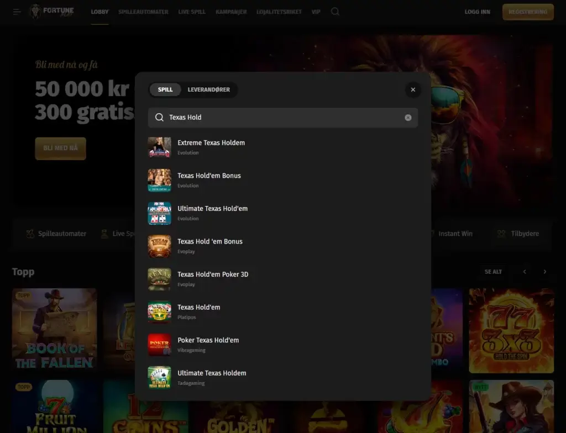
Task: Select Texas Hold'em Poker 3D result title
Action: click(213, 274)
